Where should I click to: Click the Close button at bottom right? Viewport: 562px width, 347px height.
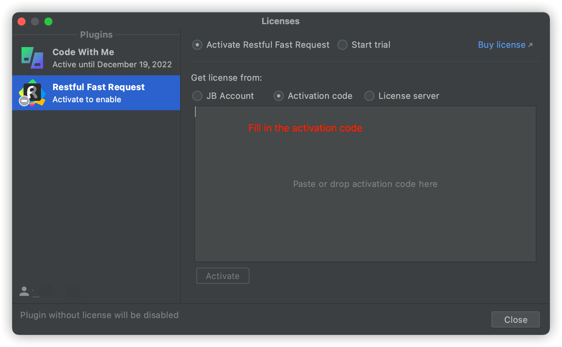click(515, 319)
